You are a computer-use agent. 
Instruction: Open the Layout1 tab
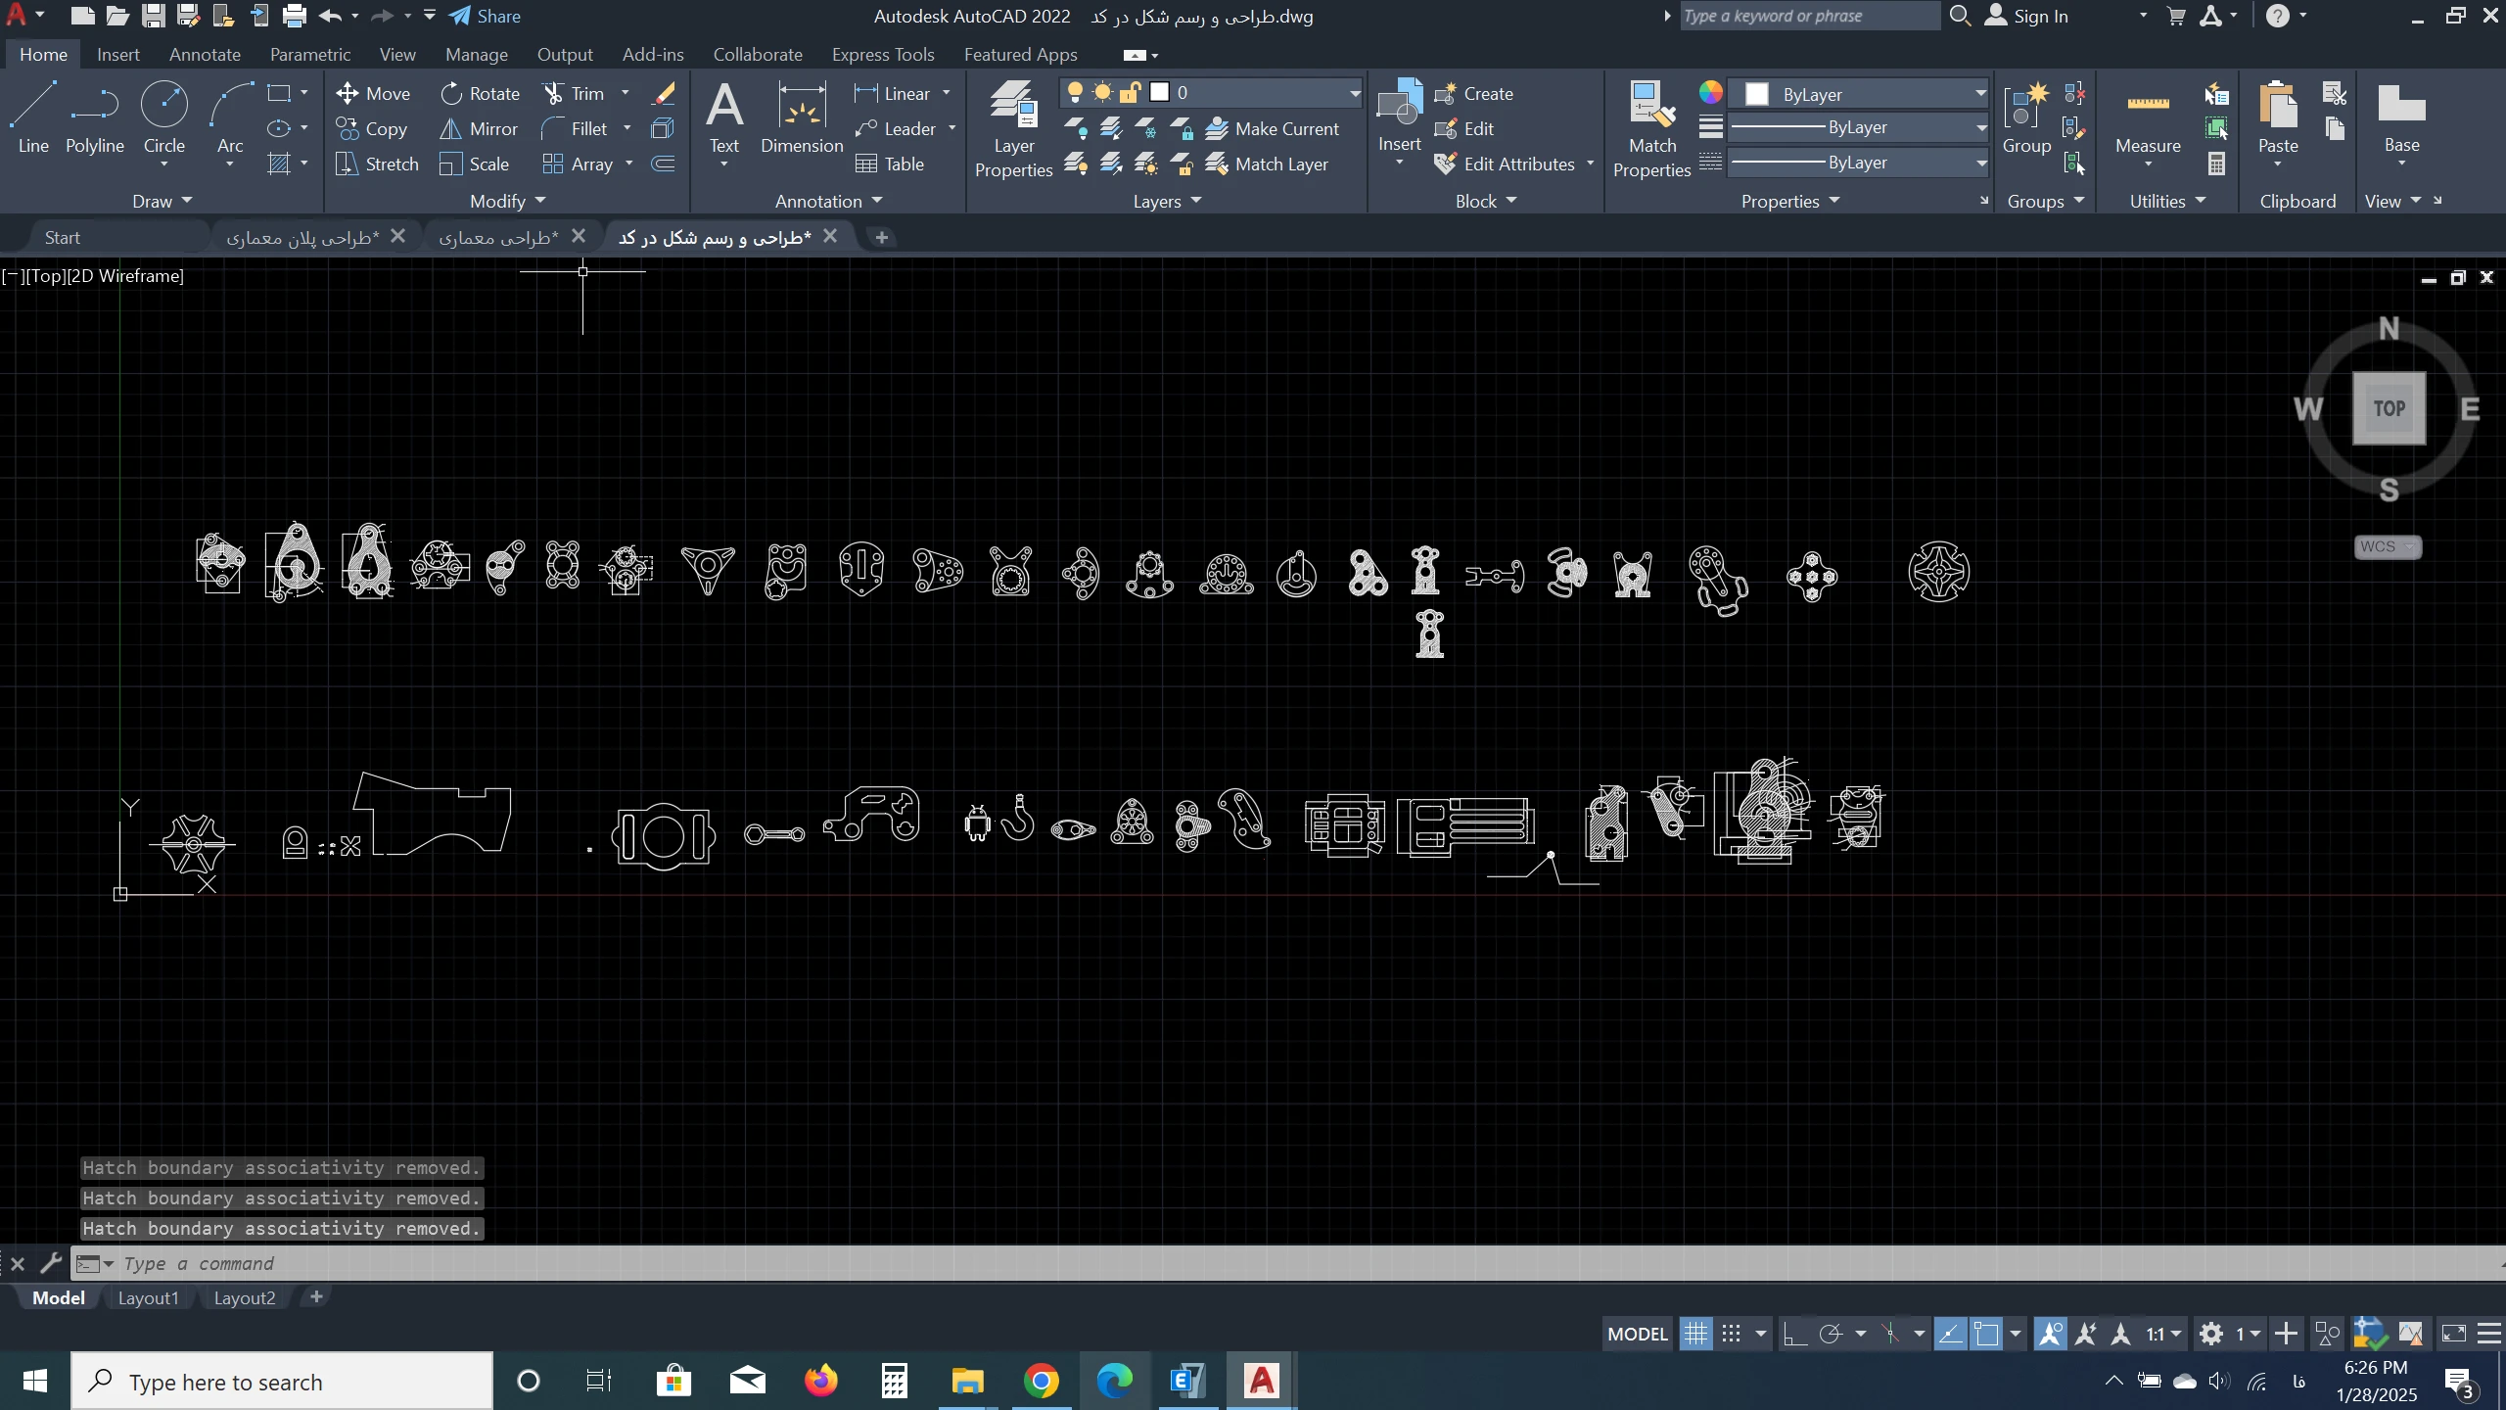pyautogui.click(x=148, y=1297)
